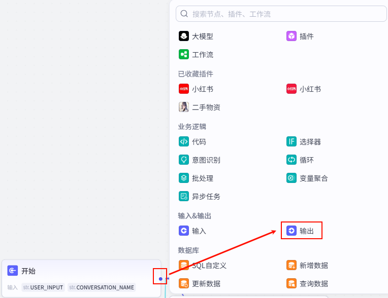388x298 pixels.
Task: Add a 代码 code node icon
Action: (x=184, y=141)
